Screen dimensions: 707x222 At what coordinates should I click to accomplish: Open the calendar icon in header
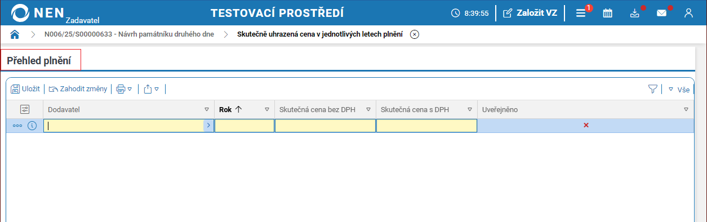point(608,13)
